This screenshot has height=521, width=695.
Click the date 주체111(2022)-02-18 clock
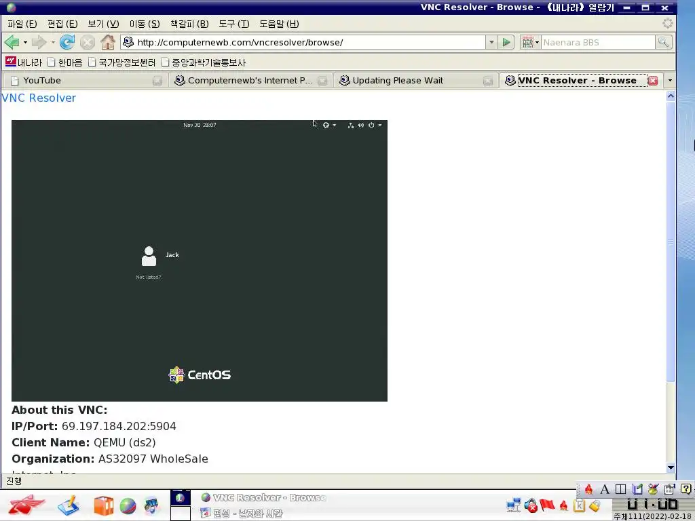(654, 516)
